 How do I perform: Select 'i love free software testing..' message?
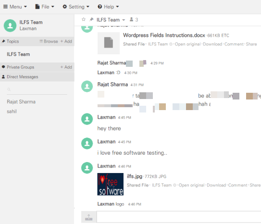pos(132,153)
